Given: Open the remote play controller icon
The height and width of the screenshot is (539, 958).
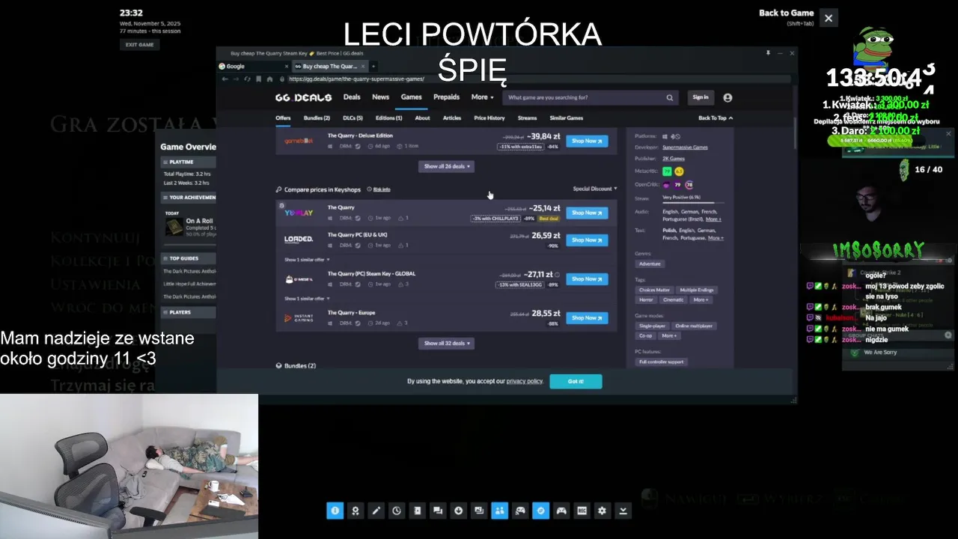Looking at the screenshot, I should tap(520, 511).
